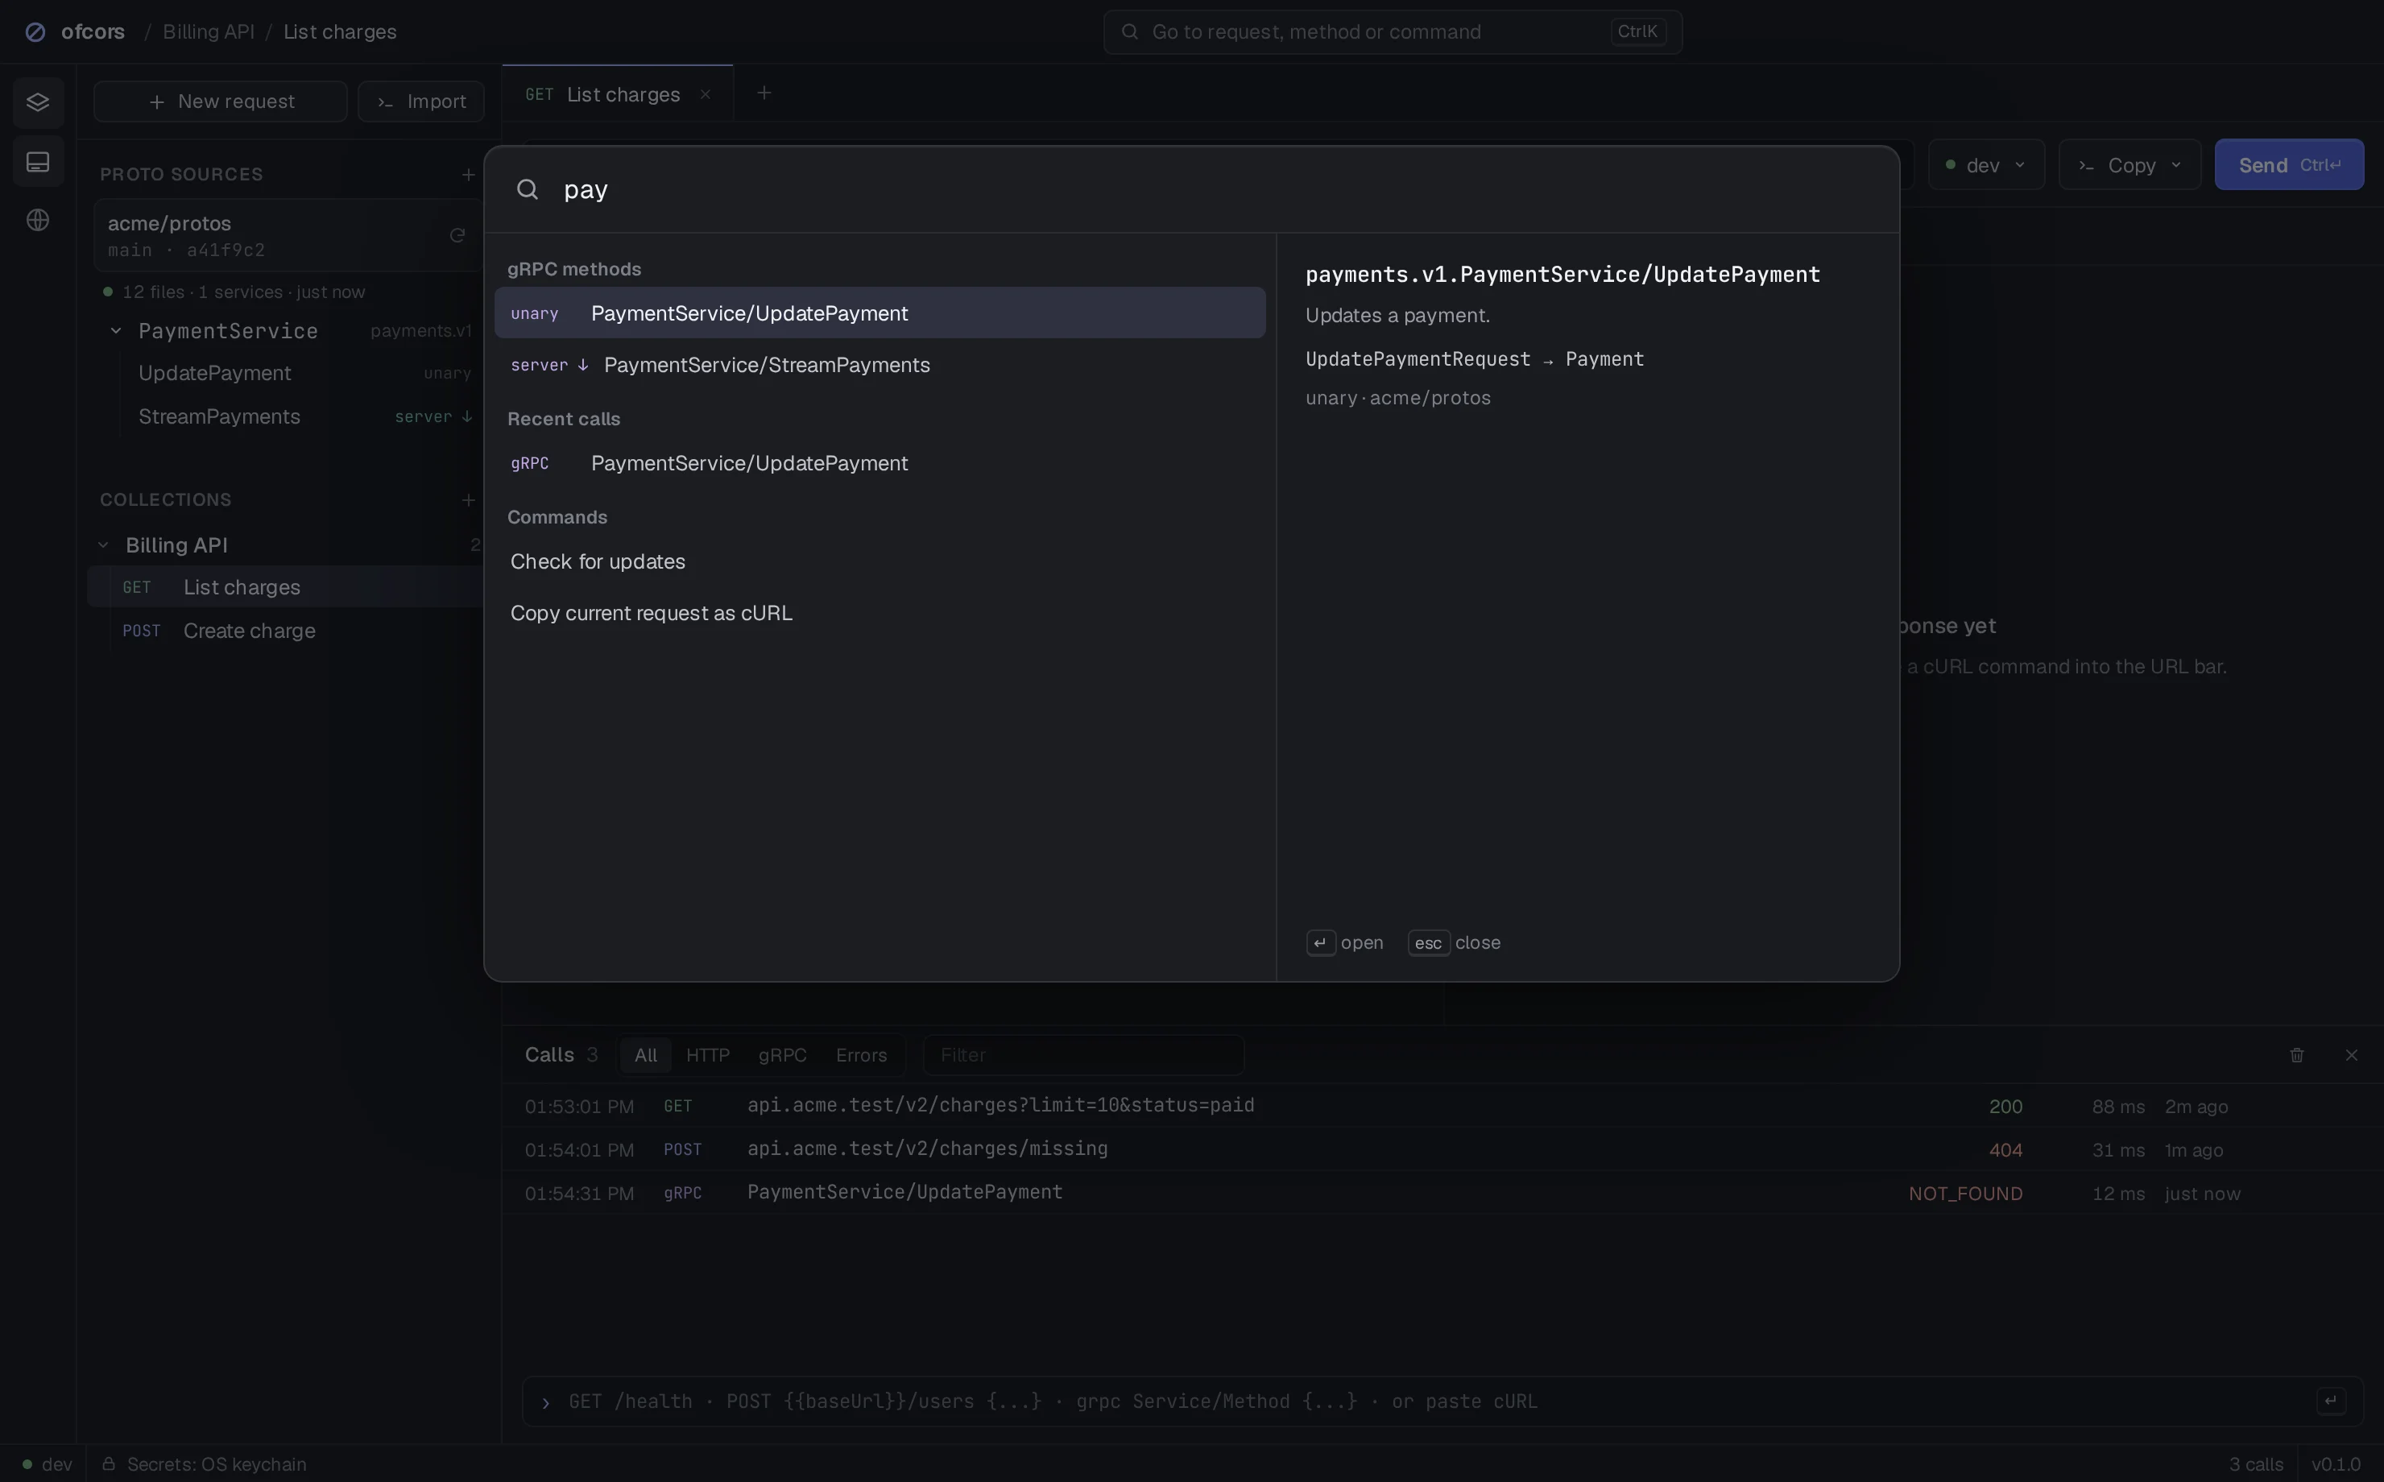
Task: Switch calls filter to All
Action: tap(646, 1054)
